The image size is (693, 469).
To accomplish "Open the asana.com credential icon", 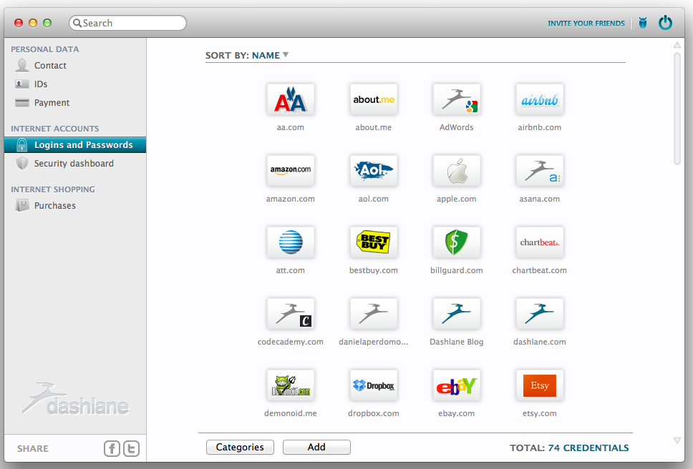I will (x=540, y=171).
